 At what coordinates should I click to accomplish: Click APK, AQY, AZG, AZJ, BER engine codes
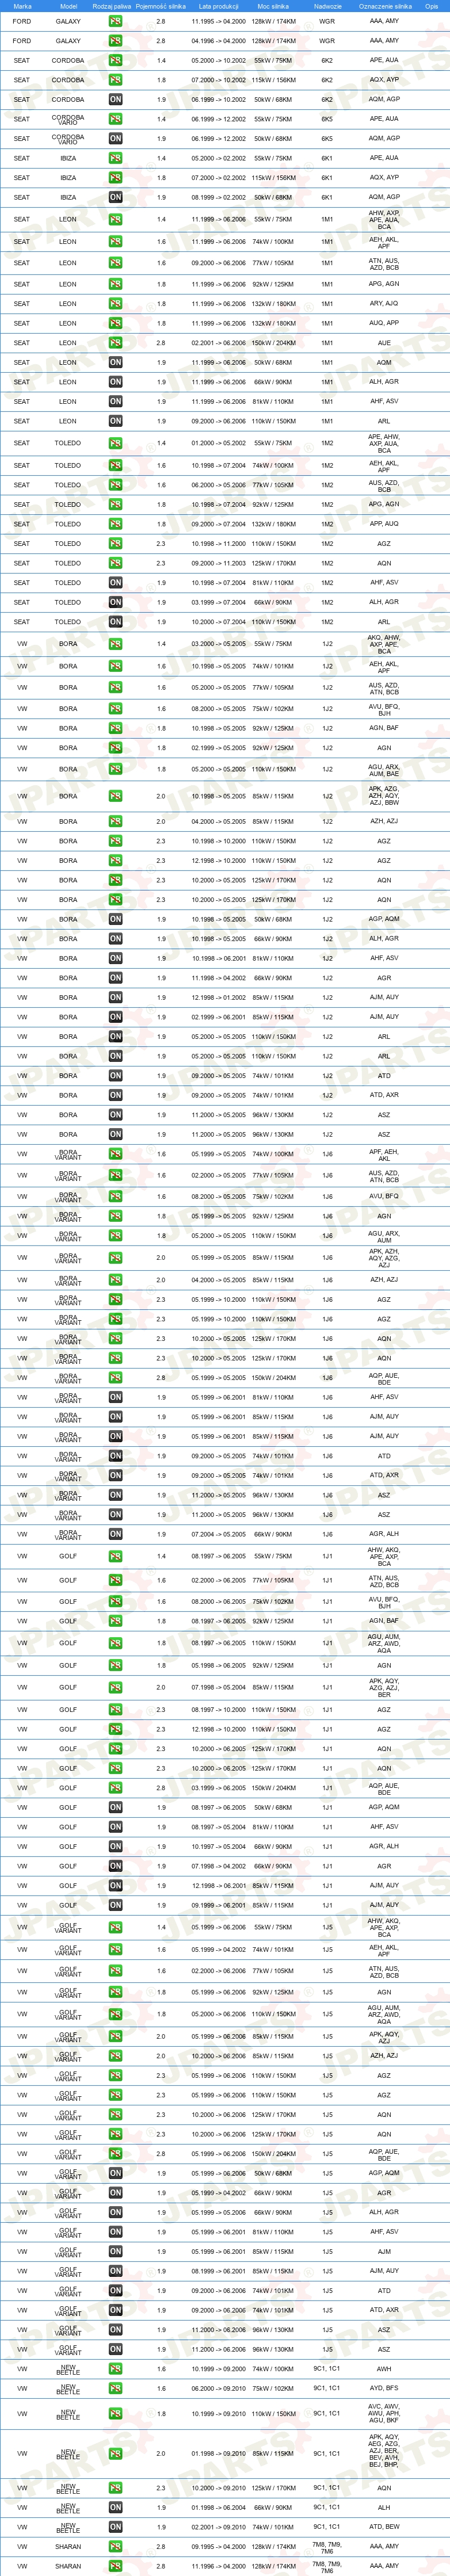pos(384,1688)
